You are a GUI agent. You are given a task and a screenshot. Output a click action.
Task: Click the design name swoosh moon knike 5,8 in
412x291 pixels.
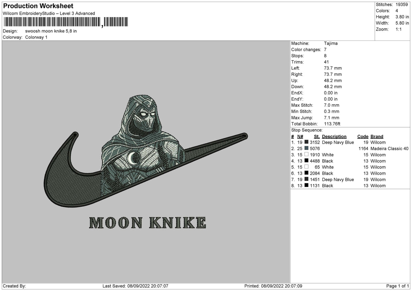(51, 31)
